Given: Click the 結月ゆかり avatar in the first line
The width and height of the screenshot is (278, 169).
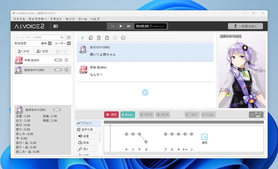Looking at the screenshot, I should click(x=83, y=49).
